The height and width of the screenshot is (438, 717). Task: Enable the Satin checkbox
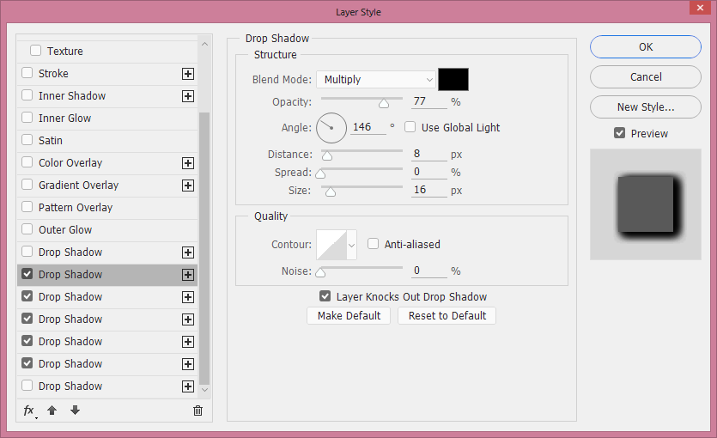tap(27, 140)
